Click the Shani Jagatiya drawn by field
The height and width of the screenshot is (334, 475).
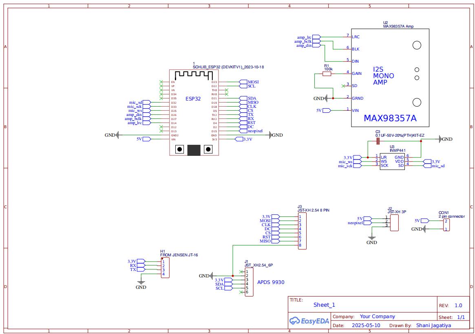coord(433,325)
